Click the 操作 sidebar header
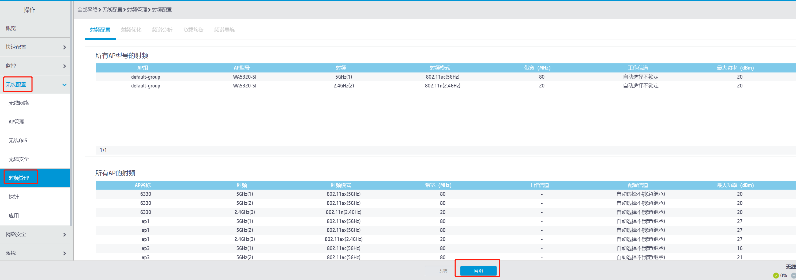This screenshot has height=280, width=796. point(30,10)
